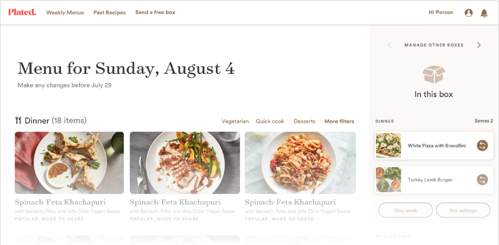Click the box package icon
This screenshot has width=499, height=245.
click(434, 75)
